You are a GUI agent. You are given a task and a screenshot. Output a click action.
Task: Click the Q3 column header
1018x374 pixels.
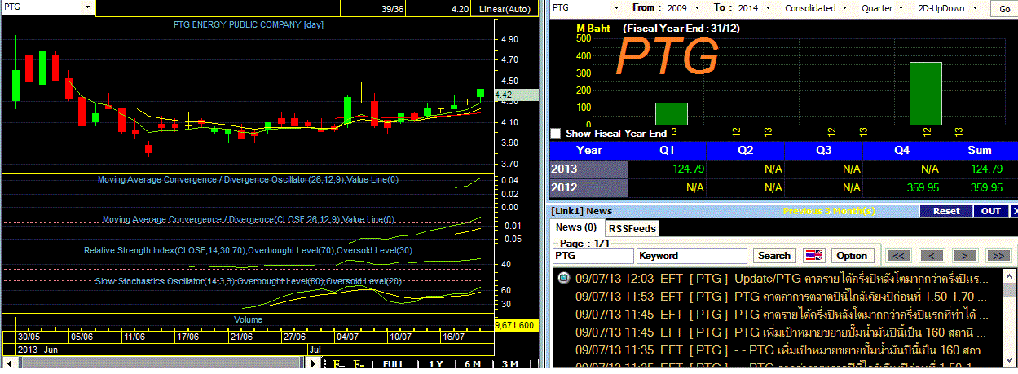point(824,150)
